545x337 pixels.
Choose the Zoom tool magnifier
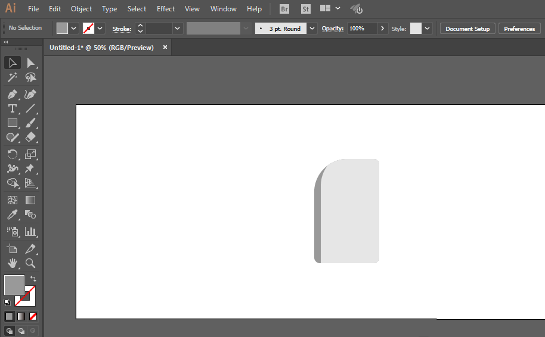pos(30,263)
